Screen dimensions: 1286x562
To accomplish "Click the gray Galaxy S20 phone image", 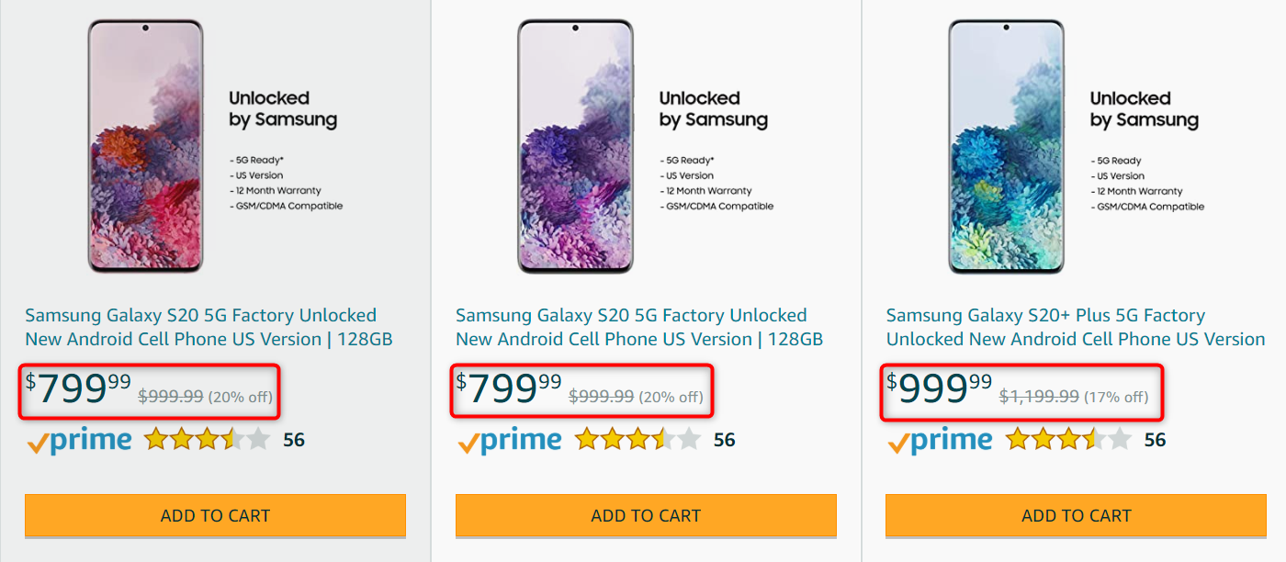I will point(575,146).
